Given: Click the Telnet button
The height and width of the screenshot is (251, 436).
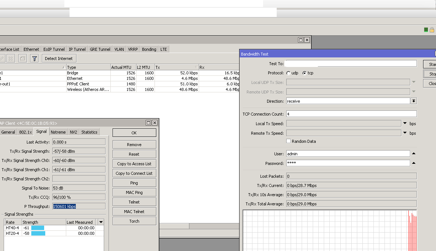Looking at the screenshot, I should click(134, 202).
